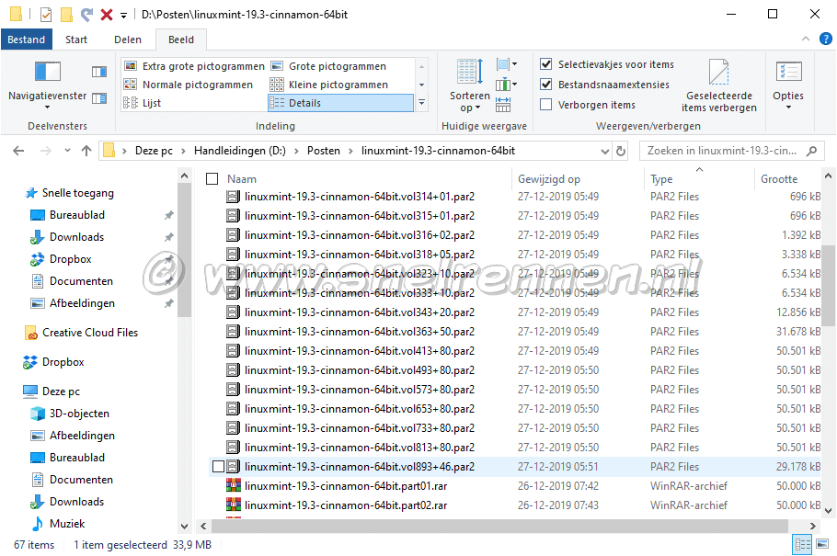Viewport: 837px width, 556px height.
Task: Expand the address bar history dropdown
Action: (x=605, y=151)
